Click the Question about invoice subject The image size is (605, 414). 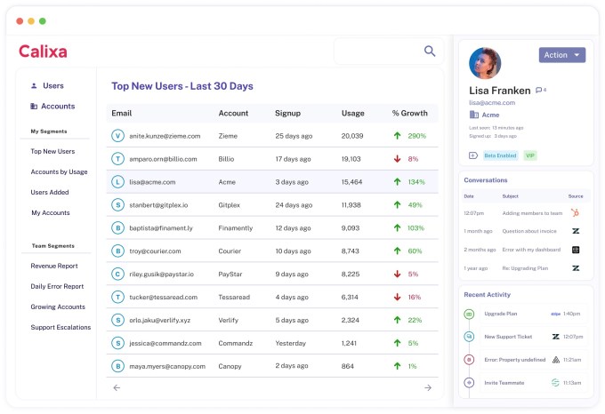click(x=529, y=231)
